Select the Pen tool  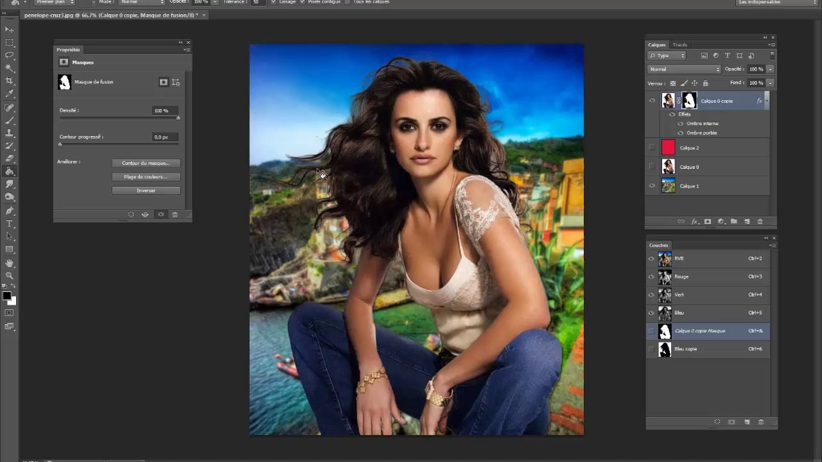tap(10, 210)
